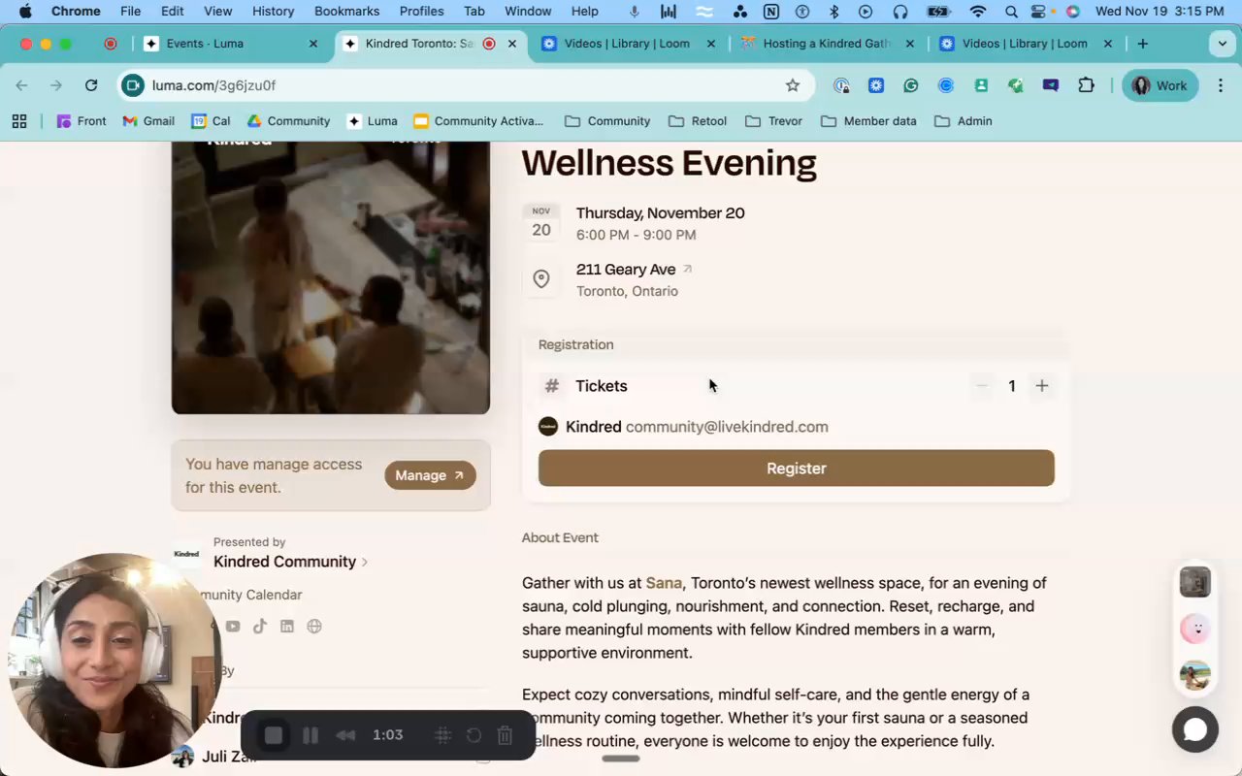The width and height of the screenshot is (1242, 776).
Task: Open the Gmail bookmark
Action: pos(148,121)
